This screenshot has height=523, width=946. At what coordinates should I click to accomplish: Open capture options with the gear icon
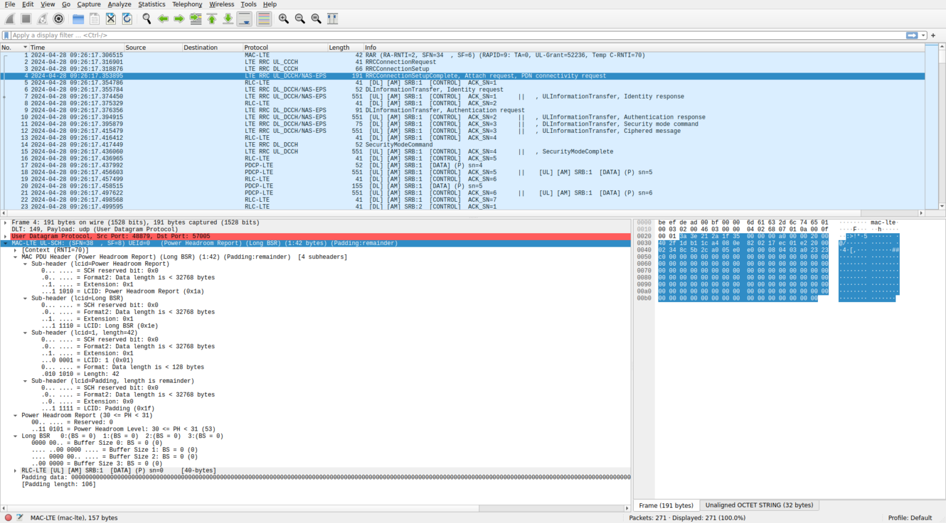coord(59,18)
